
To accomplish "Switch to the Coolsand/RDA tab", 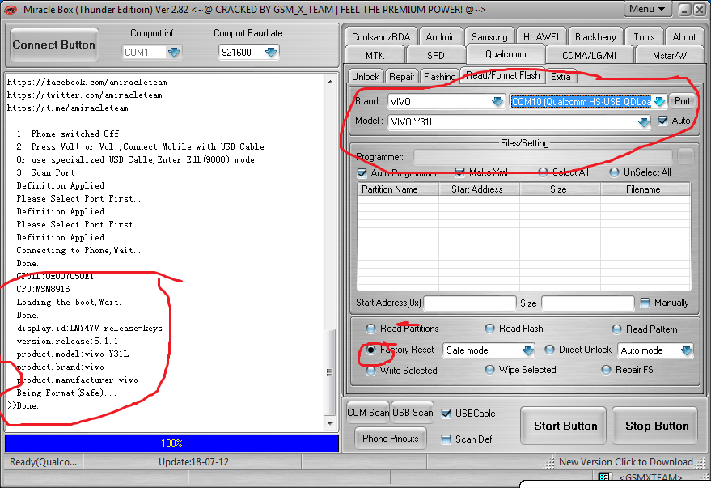I will [381, 36].
